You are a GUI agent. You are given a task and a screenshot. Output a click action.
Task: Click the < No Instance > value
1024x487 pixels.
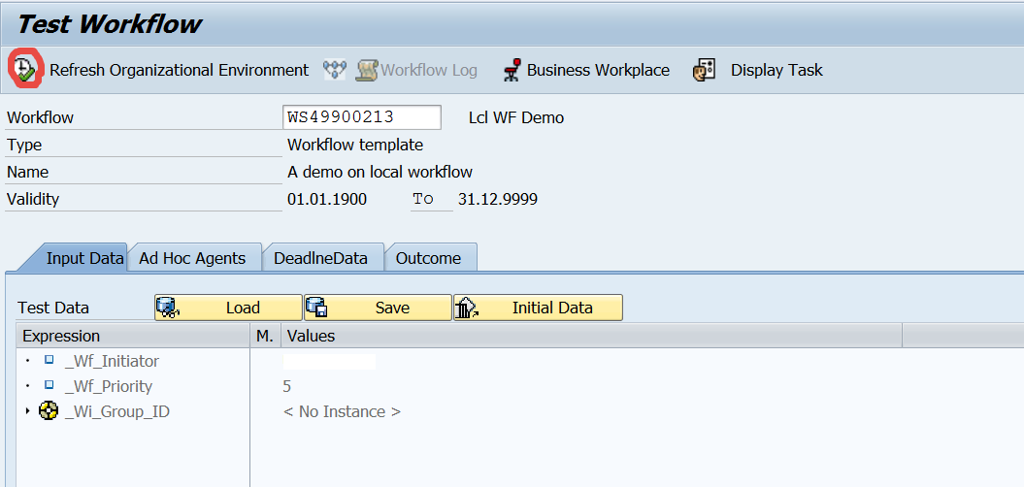click(343, 412)
